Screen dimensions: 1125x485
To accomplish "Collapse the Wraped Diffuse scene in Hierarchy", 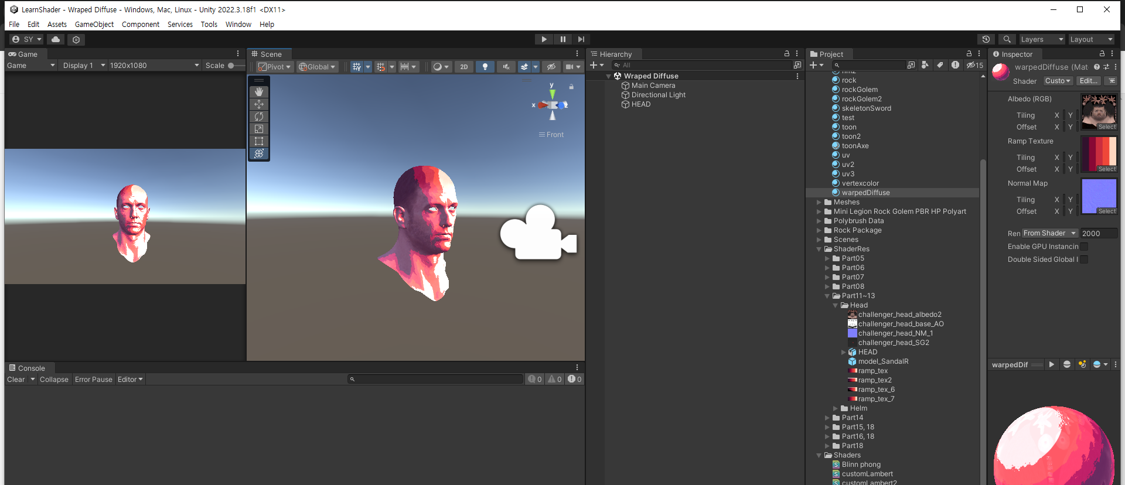I will [x=609, y=76].
